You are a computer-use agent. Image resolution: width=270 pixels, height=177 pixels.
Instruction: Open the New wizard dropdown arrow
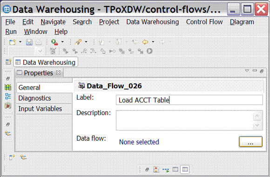click(x=20, y=42)
